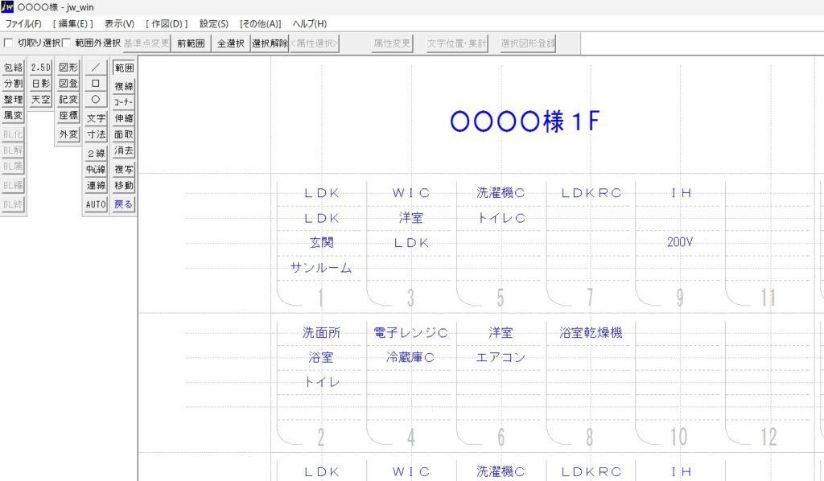Click the 洗面所 text in the drawing
The image size is (824, 481).
[321, 332]
